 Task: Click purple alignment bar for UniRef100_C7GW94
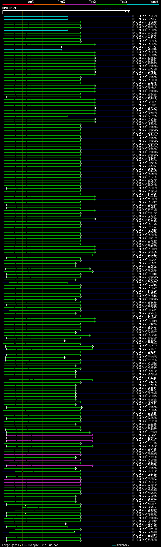point(50,435)
